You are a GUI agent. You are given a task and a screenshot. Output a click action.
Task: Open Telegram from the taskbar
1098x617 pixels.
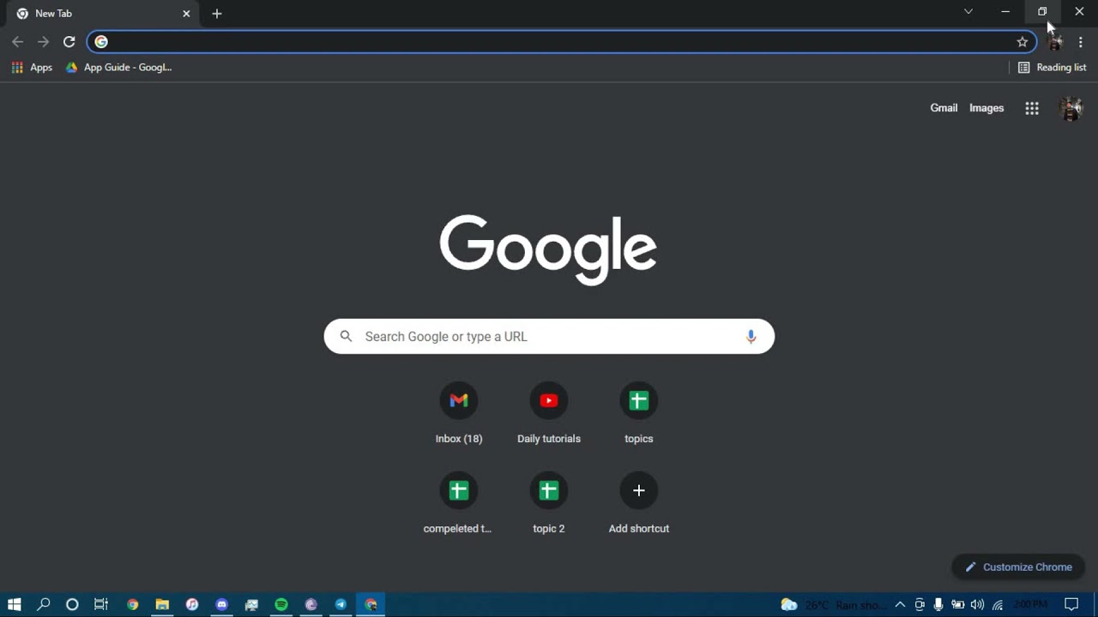click(341, 604)
